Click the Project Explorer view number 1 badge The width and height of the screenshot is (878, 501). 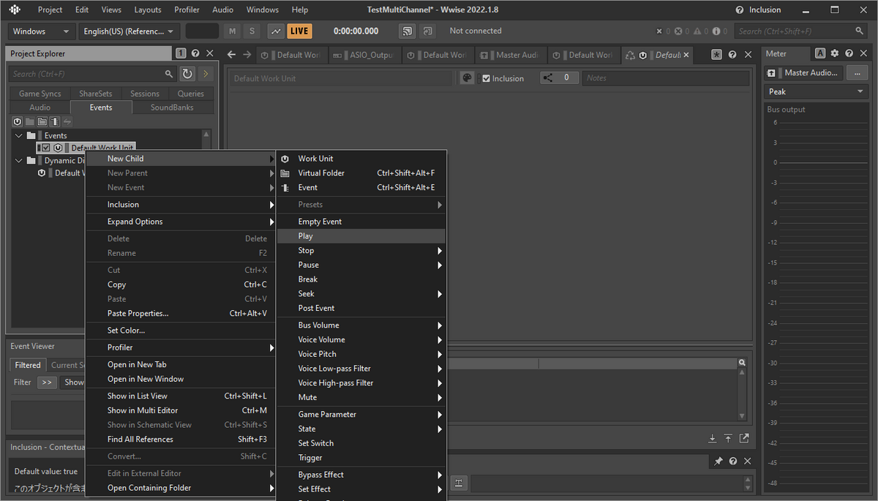click(181, 53)
